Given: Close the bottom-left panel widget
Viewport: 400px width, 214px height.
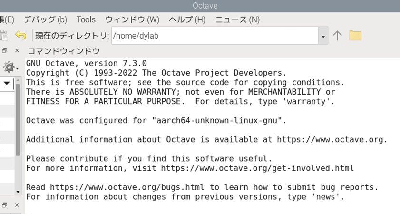Looking at the screenshot, I should [x=17, y=205].
